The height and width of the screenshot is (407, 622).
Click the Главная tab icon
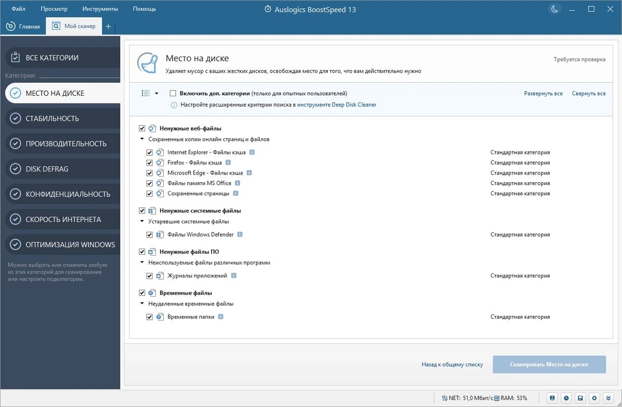point(10,26)
